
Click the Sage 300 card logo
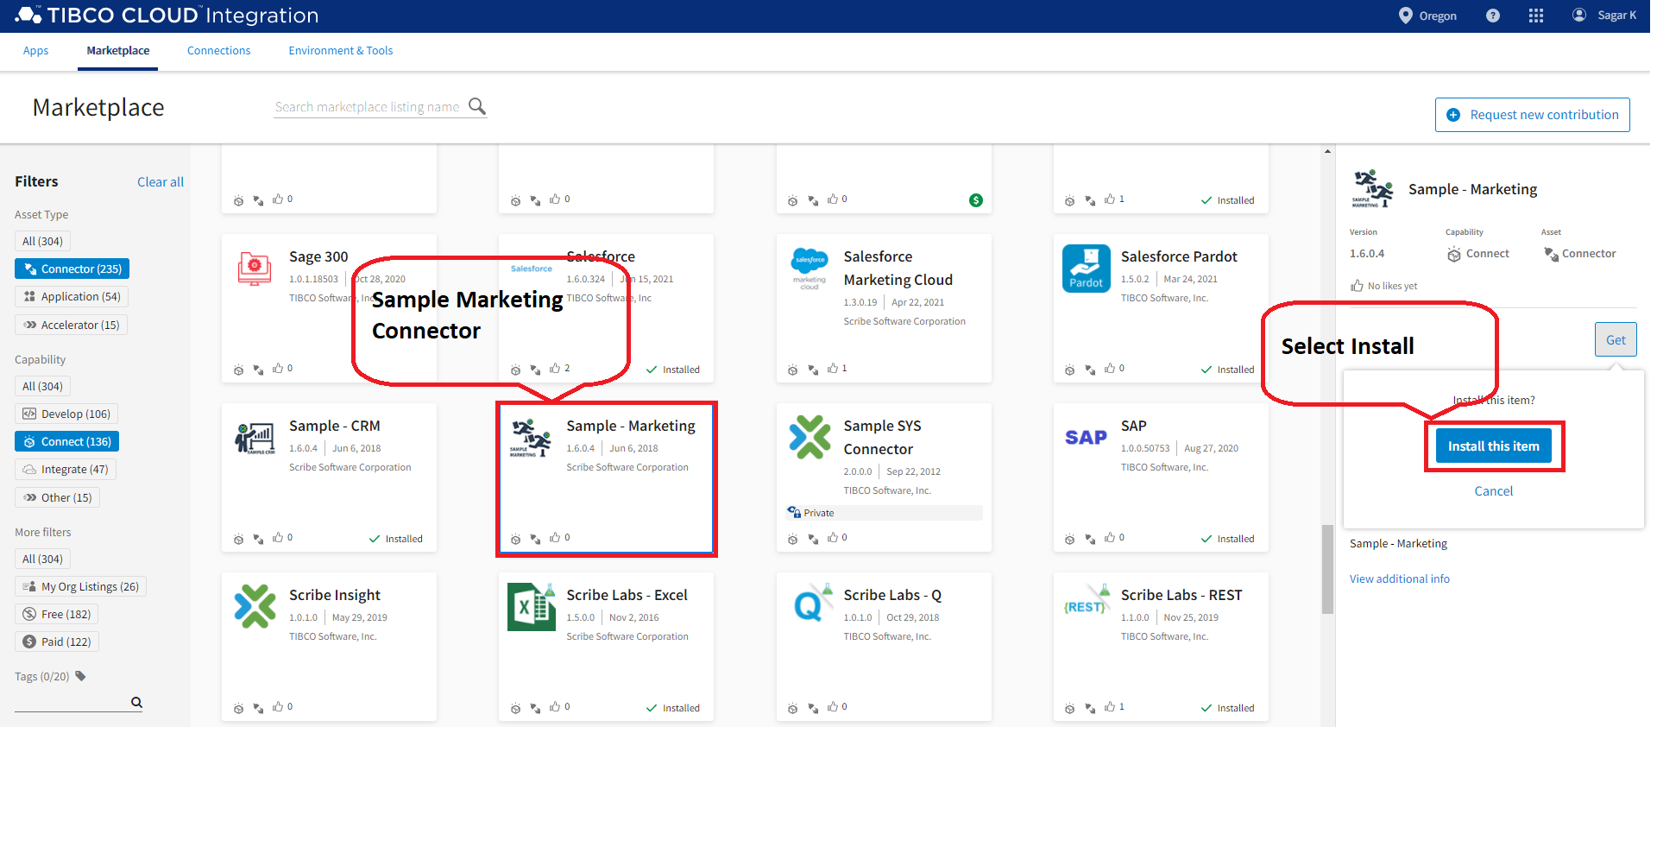255,269
